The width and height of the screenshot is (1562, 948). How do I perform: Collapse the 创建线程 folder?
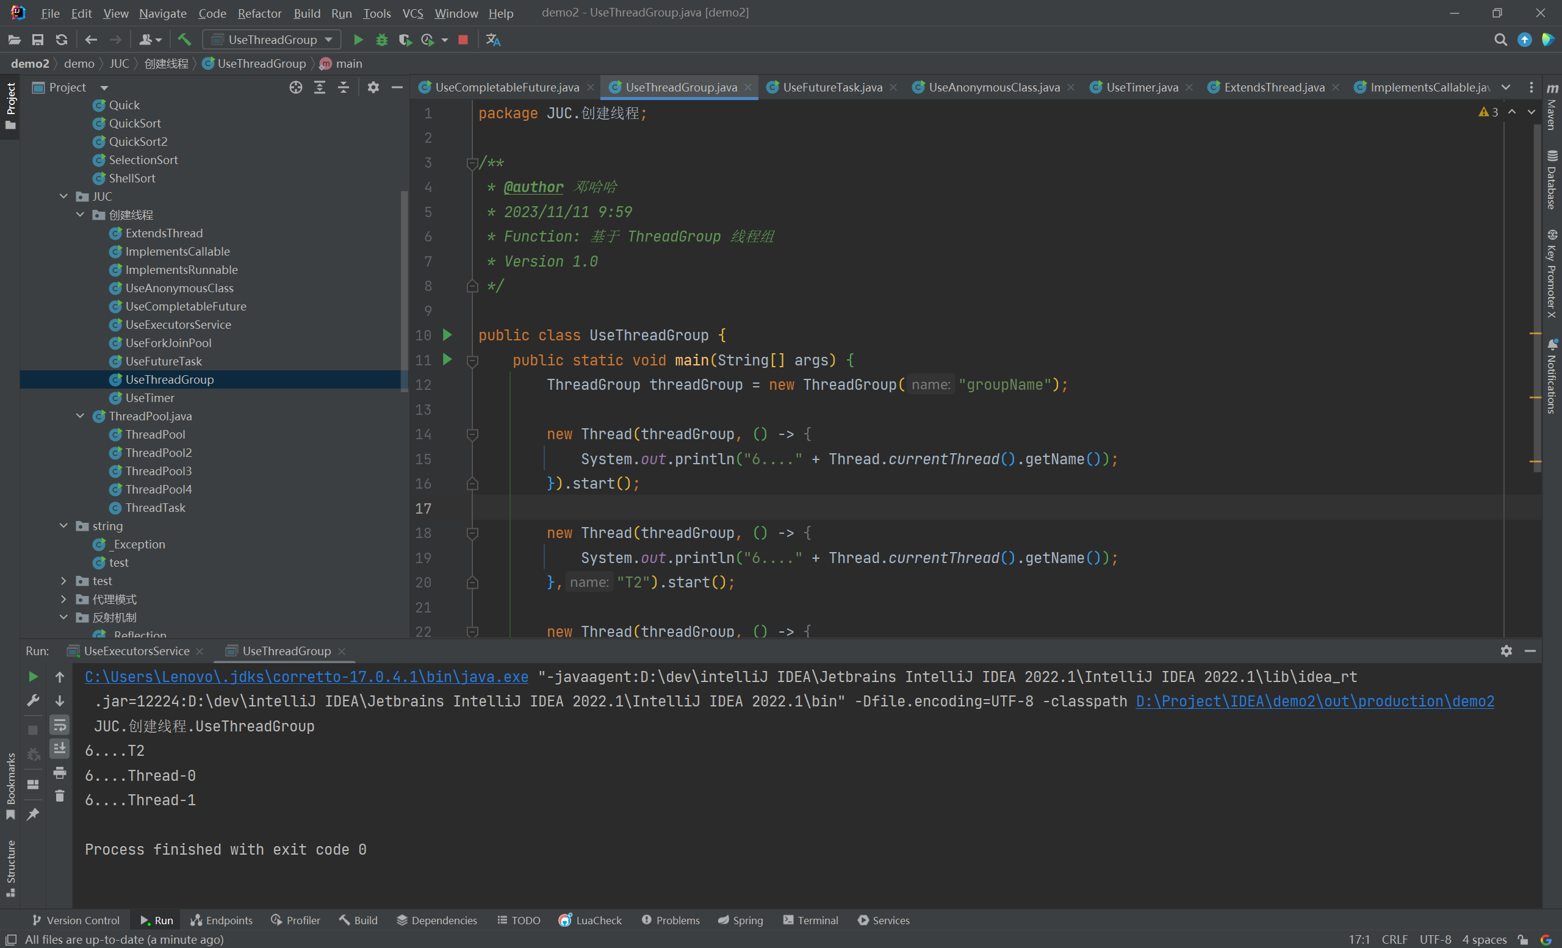click(80, 215)
